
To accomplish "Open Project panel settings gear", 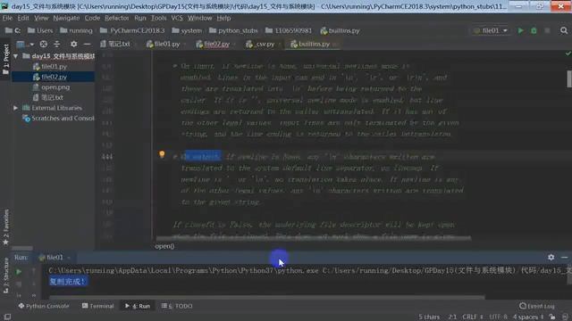I will tap(73, 44).
